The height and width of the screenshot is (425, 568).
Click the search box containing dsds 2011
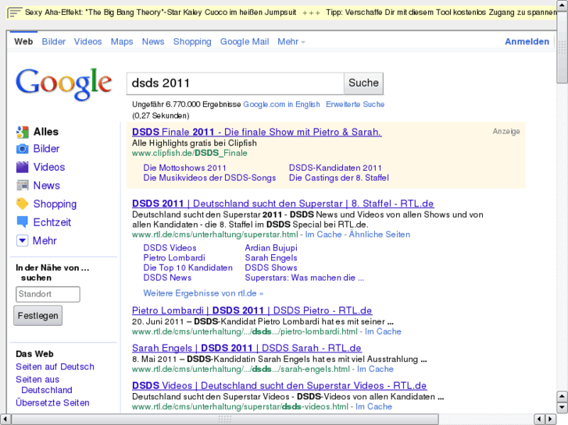235,83
